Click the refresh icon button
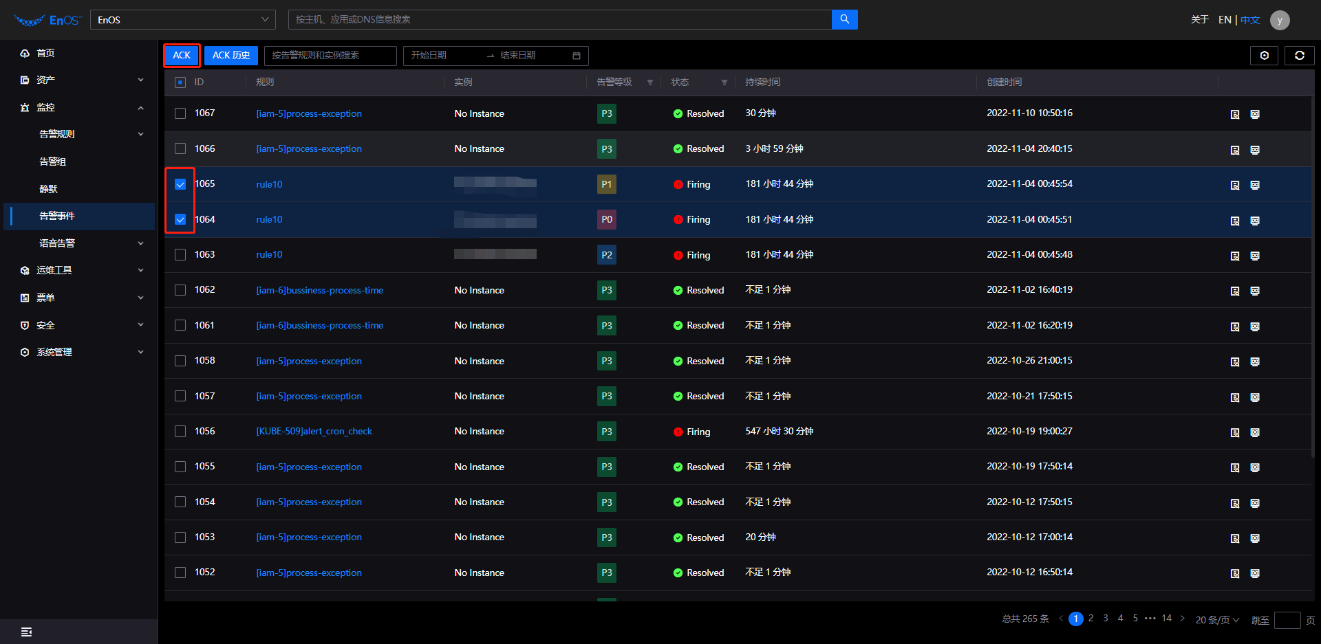Image resolution: width=1321 pixels, height=644 pixels. click(x=1299, y=56)
